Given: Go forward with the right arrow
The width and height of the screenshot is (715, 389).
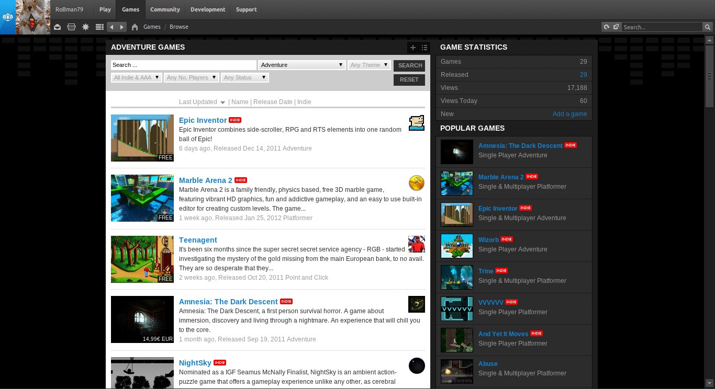Looking at the screenshot, I should pos(122,27).
